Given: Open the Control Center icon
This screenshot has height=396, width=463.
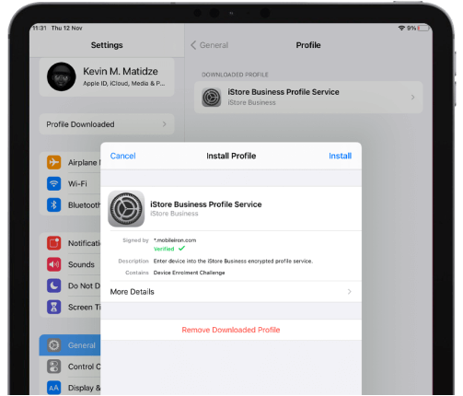Looking at the screenshot, I should [53, 367].
